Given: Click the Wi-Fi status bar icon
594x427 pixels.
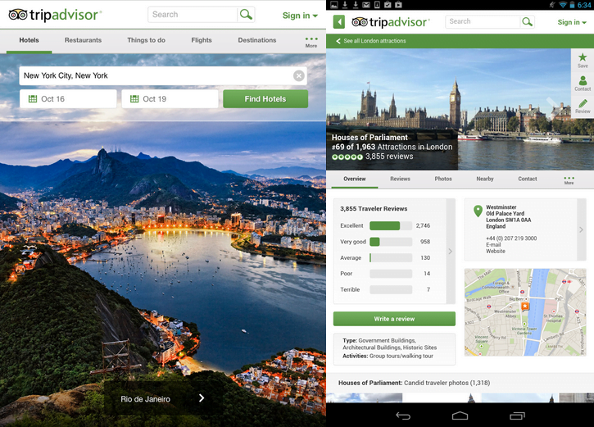Looking at the screenshot, I should [x=563, y=5].
